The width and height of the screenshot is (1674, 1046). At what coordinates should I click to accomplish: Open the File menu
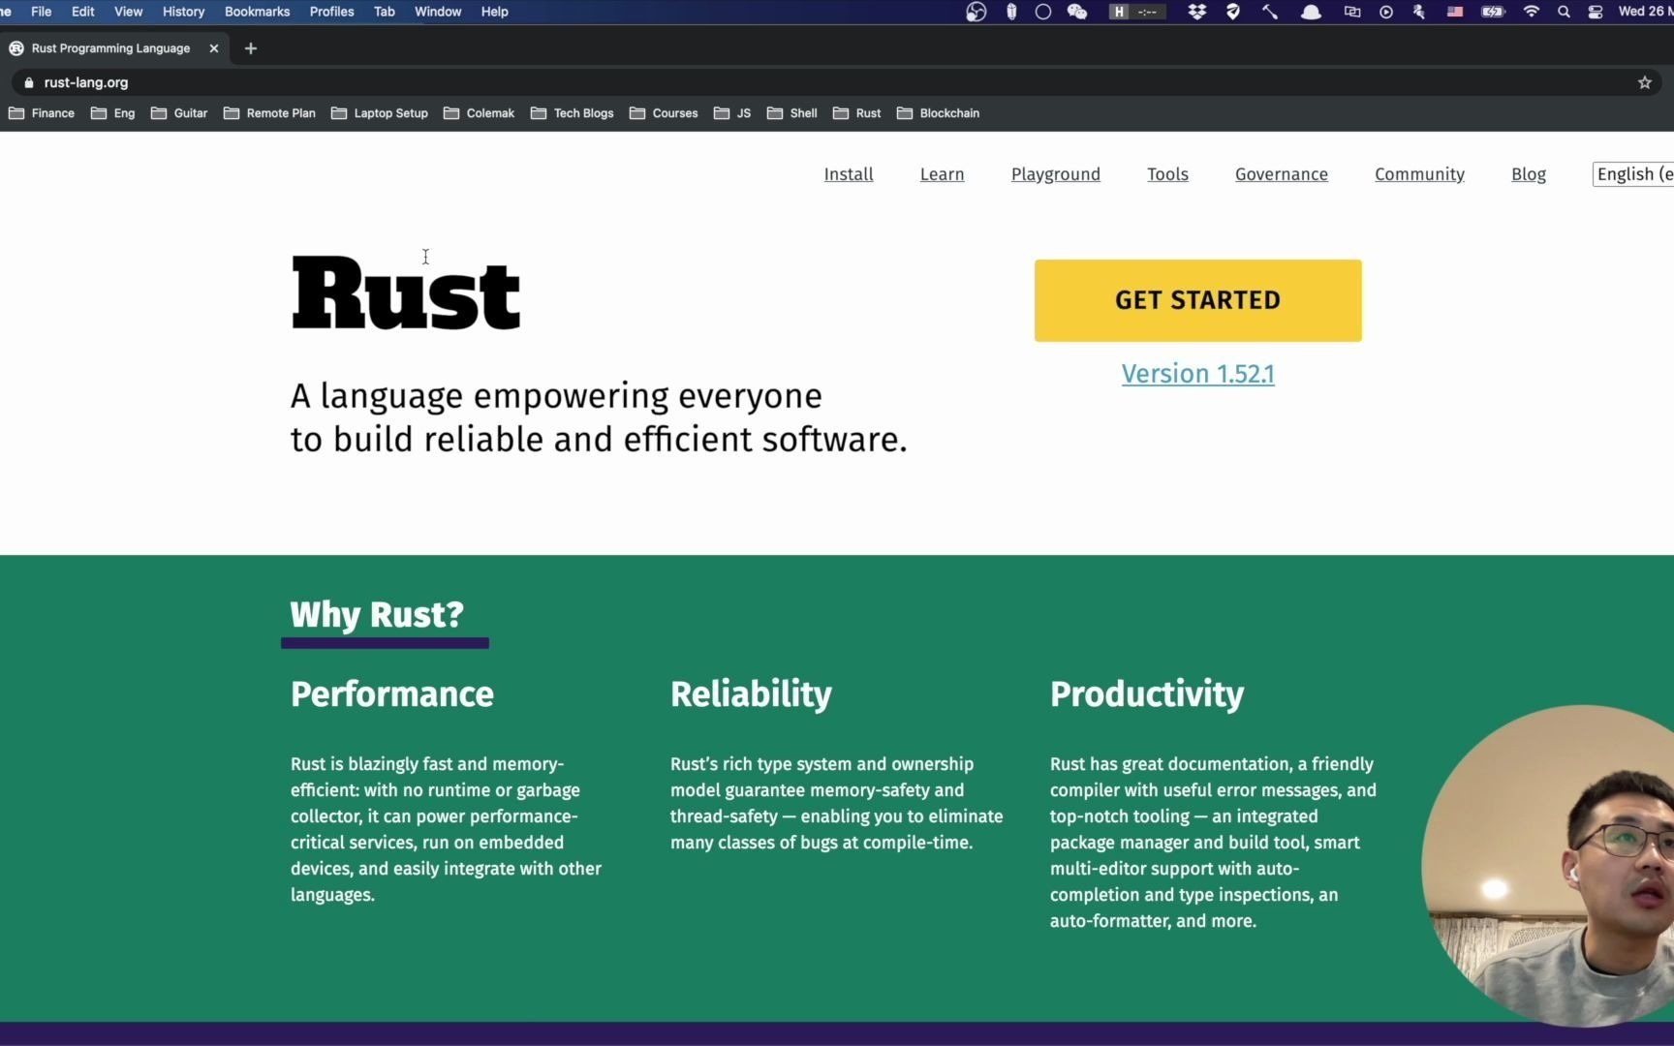(x=42, y=12)
